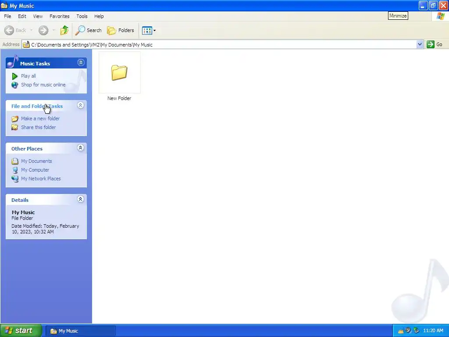Screen dimensions: 449x337
Task: Click the My Music title bar icon
Action: point(4,5)
